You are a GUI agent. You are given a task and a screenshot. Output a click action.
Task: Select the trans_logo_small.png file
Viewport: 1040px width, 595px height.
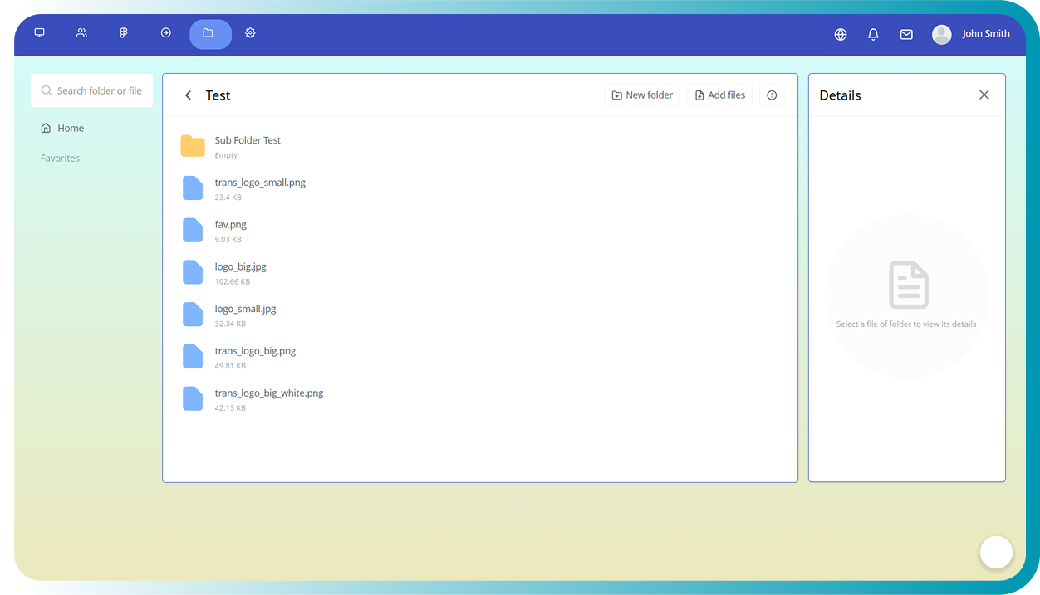[x=259, y=183]
